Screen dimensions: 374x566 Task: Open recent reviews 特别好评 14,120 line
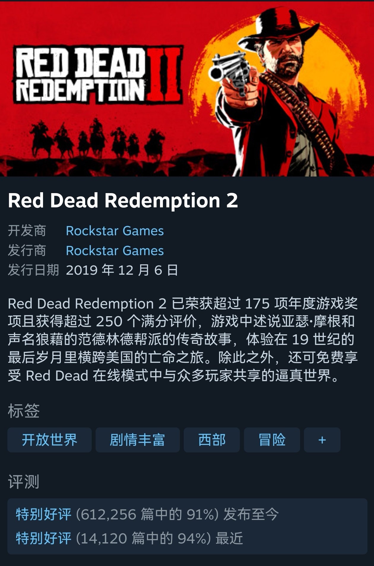[x=129, y=538]
